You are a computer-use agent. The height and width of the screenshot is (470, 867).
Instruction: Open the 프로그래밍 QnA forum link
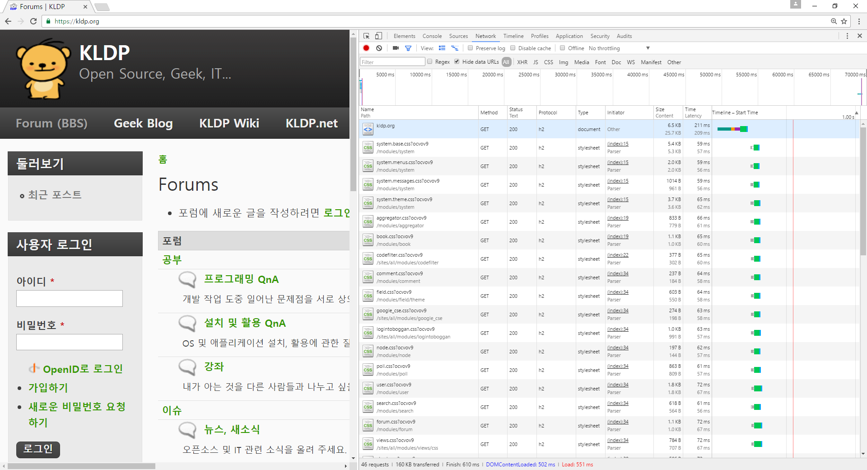click(242, 279)
